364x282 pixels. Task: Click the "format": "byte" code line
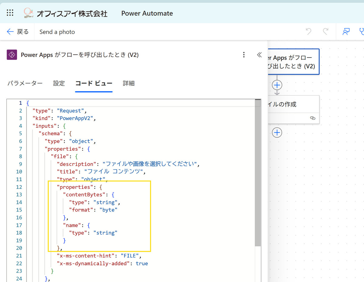93,209
